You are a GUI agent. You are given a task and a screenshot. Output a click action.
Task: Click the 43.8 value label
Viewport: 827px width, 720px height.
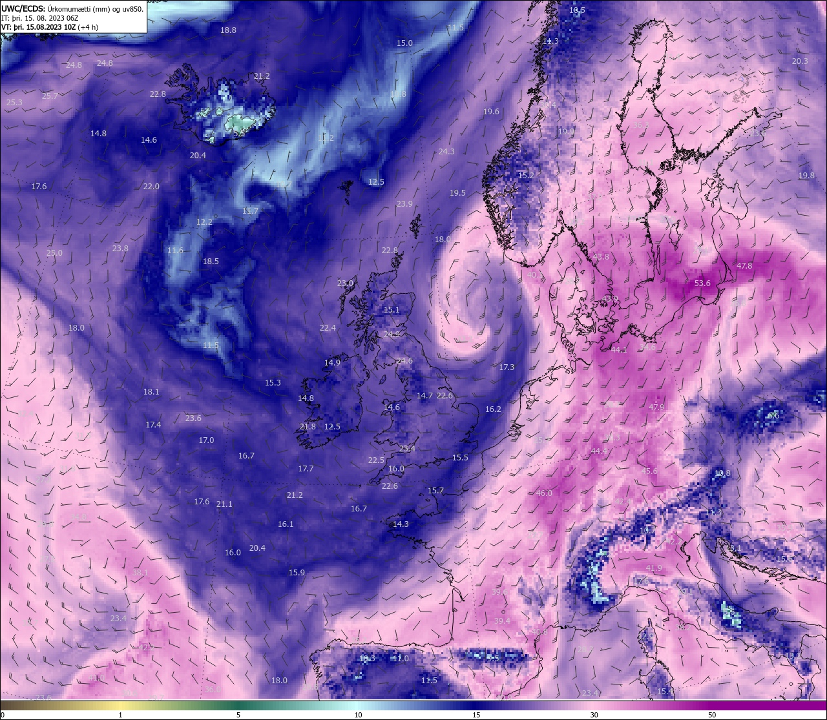coord(600,257)
